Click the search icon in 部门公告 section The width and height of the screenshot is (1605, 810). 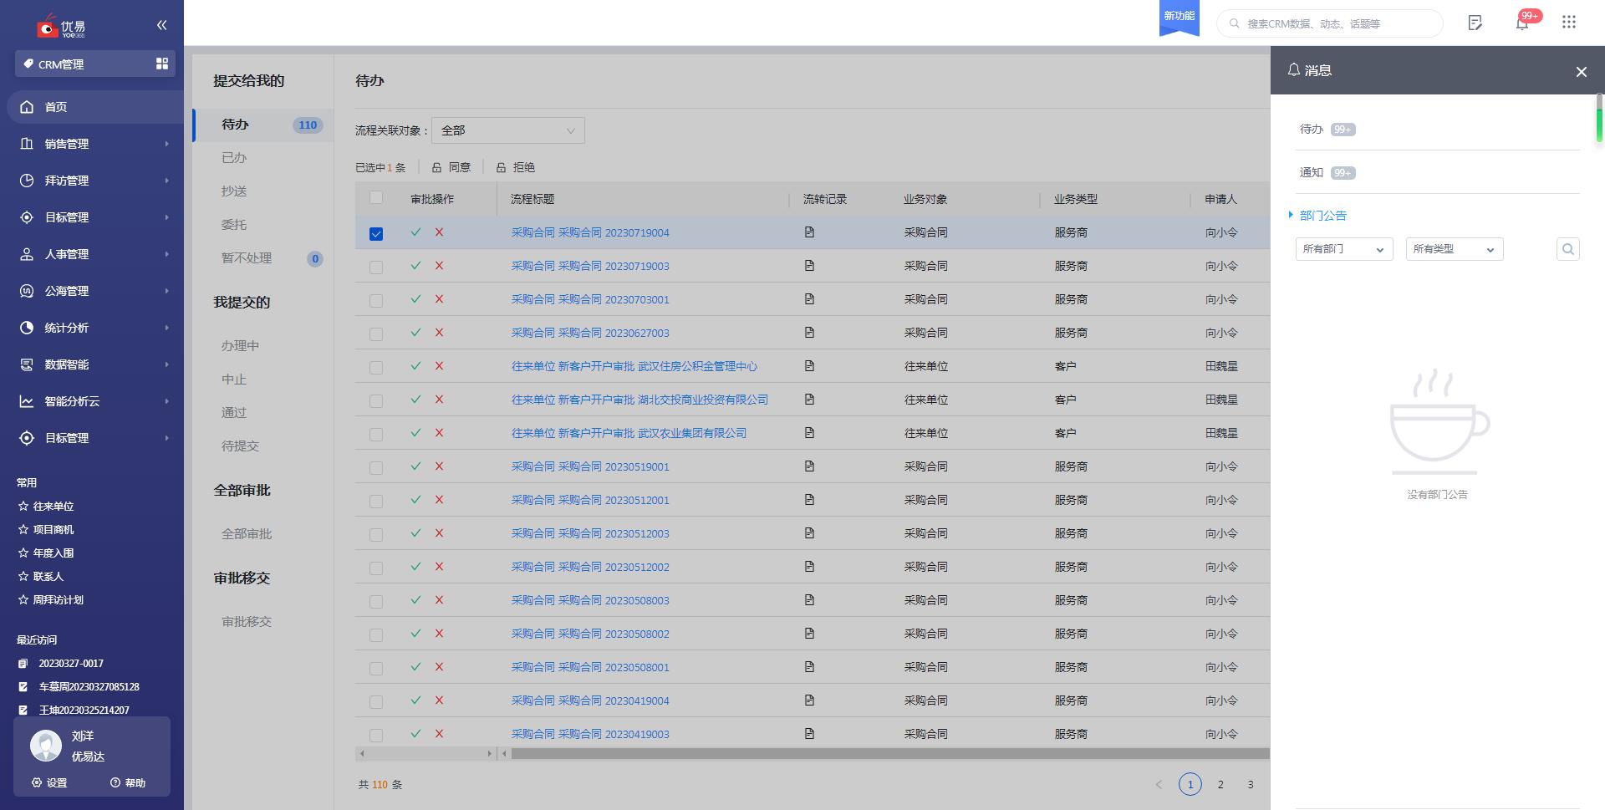[x=1567, y=249]
